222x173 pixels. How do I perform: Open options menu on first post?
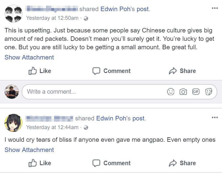click(214, 8)
